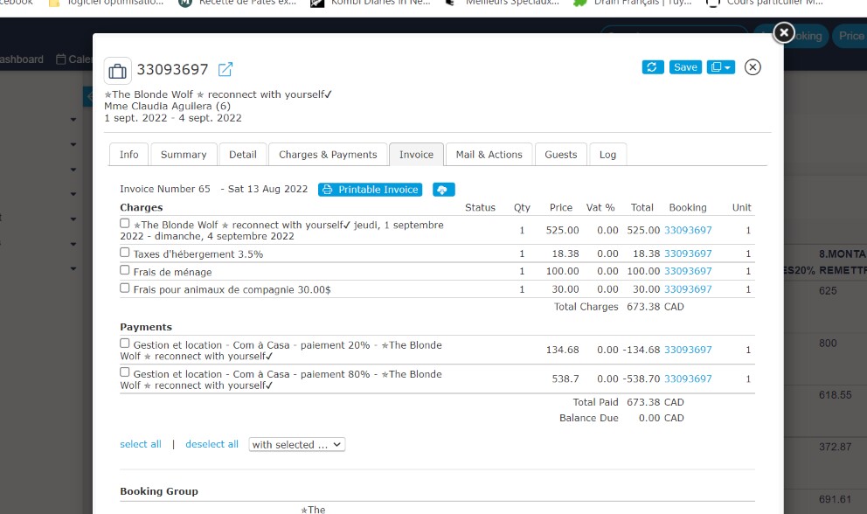Open the Kombi Diaries bookmark
This screenshot has width=867, height=514.
point(371,3)
